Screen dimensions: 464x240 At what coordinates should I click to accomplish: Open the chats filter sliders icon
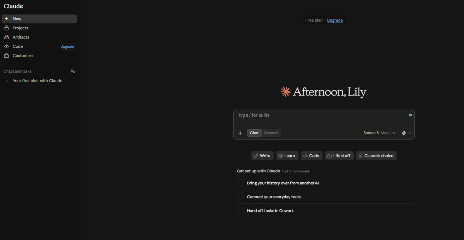pyautogui.click(x=73, y=71)
